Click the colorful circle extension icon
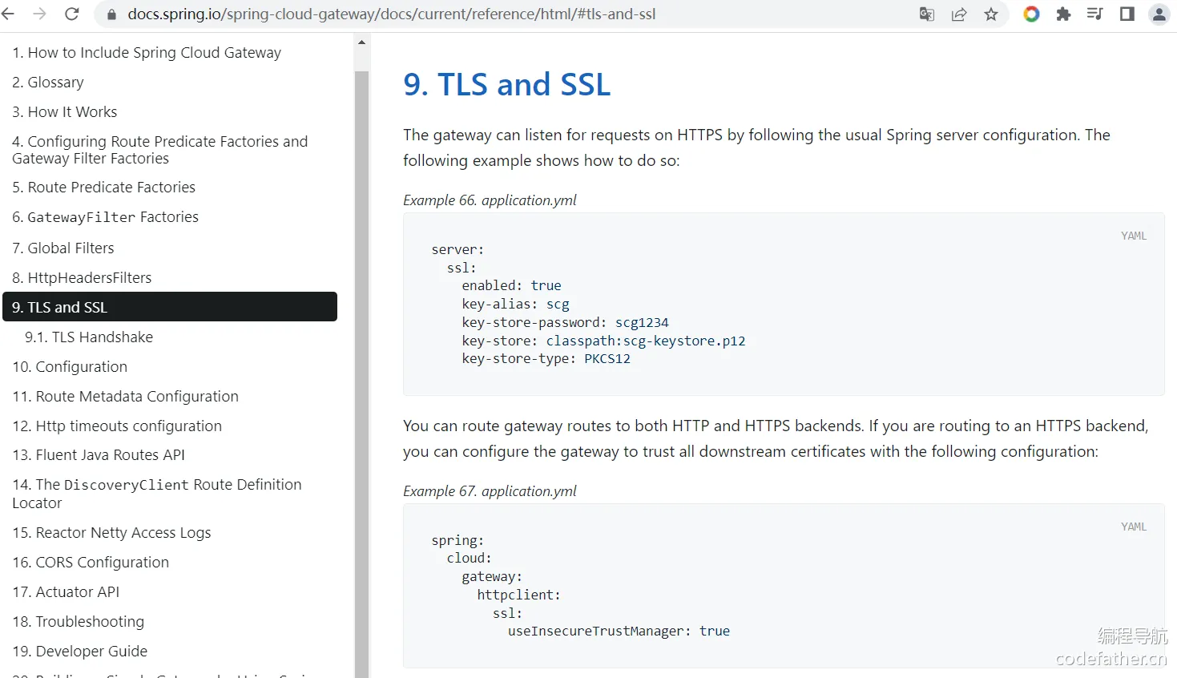This screenshot has height=678, width=1177. [1031, 14]
